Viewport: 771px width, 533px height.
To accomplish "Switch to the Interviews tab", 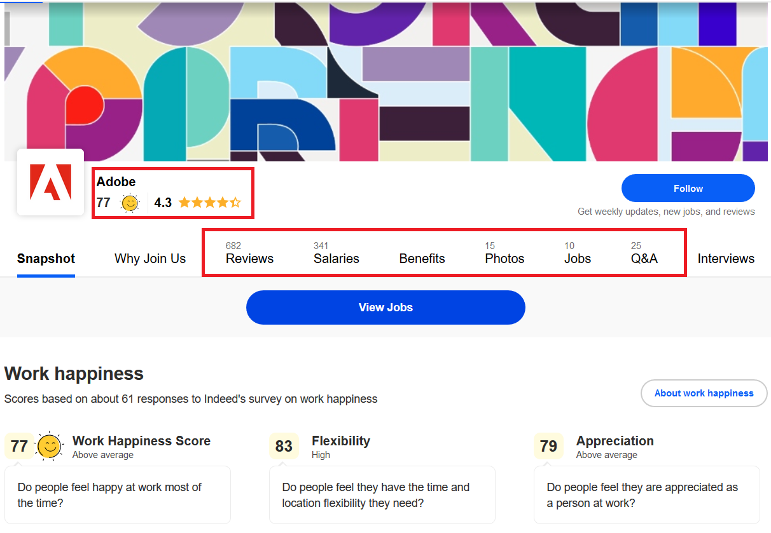I will pyautogui.click(x=726, y=259).
